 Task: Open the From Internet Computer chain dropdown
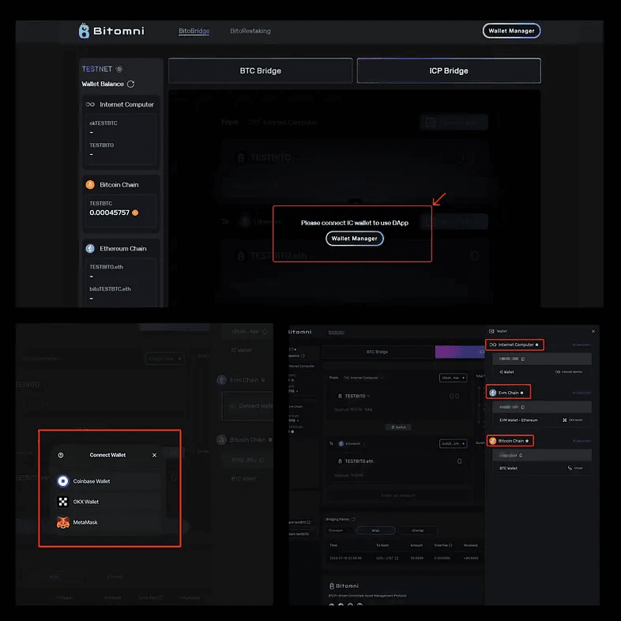pyautogui.click(x=363, y=378)
